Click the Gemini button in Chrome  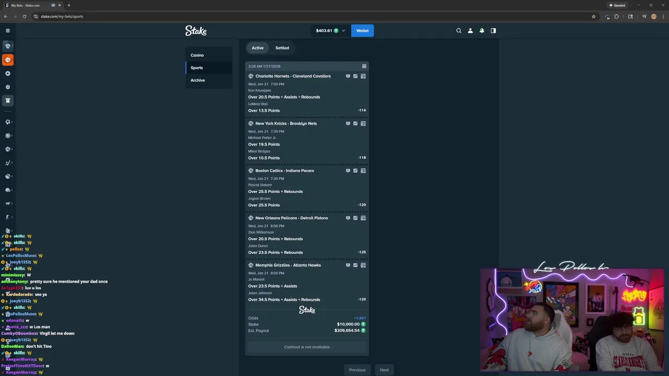[x=617, y=5]
